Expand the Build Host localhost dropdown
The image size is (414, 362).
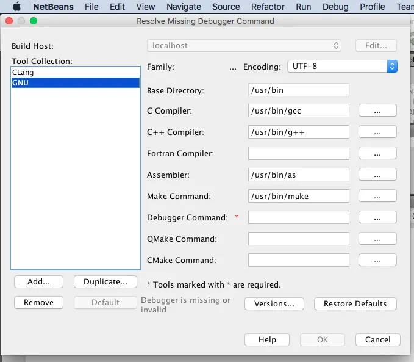point(244,46)
